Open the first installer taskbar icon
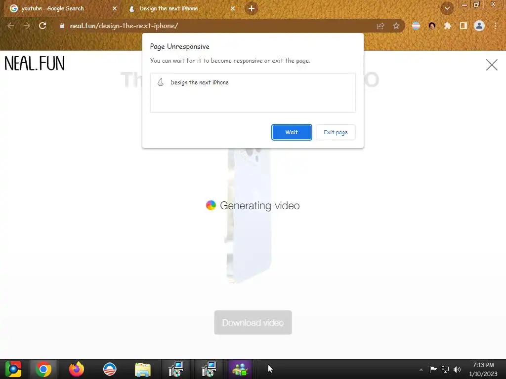The width and height of the screenshot is (506, 379). point(176,369)
